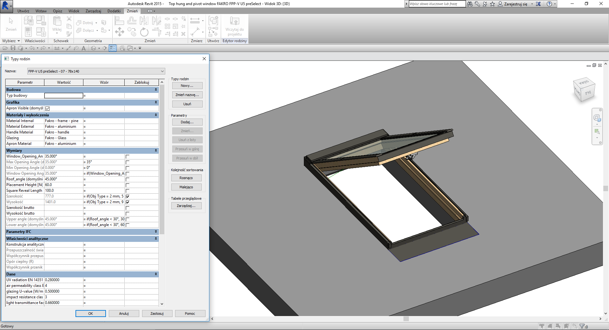Click the Undo arrow icon
Image resolution: width=609 pixels, height=330 pixels.
[32, 48]
